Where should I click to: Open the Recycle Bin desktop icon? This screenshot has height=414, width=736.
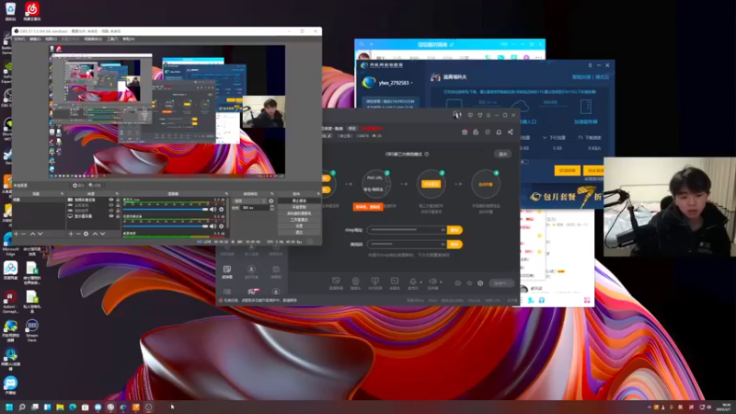coord(10,11)
